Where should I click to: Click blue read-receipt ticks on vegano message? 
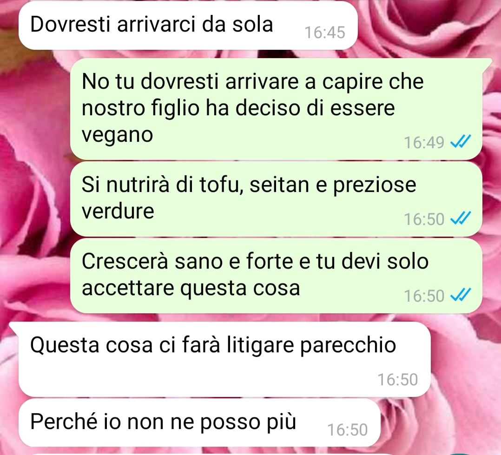(x=461, y=141)
